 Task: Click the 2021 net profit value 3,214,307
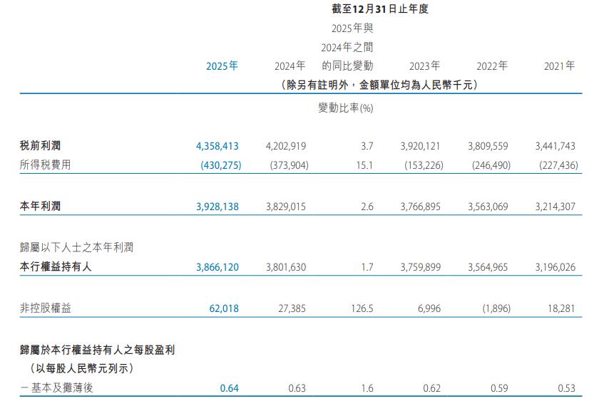coord(554,206)
